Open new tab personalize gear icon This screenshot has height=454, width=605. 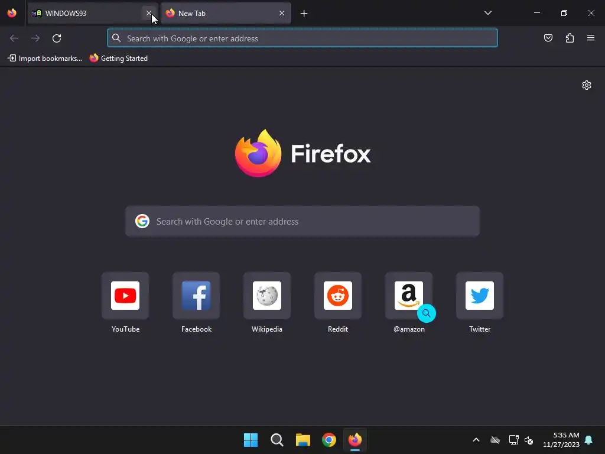click(x=587, y=85)
